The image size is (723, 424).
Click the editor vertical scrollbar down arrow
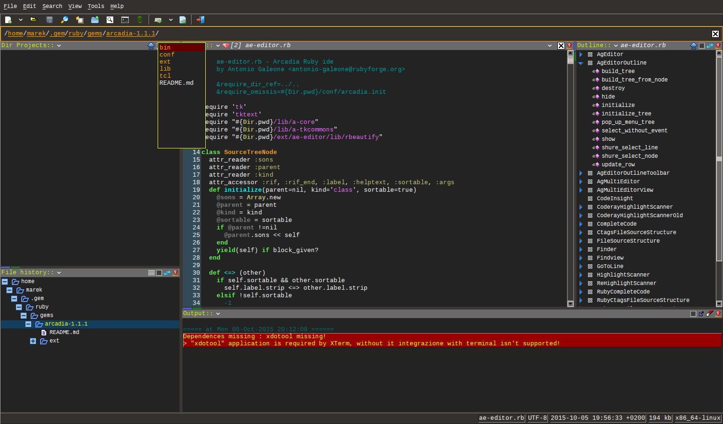[570, 304]
